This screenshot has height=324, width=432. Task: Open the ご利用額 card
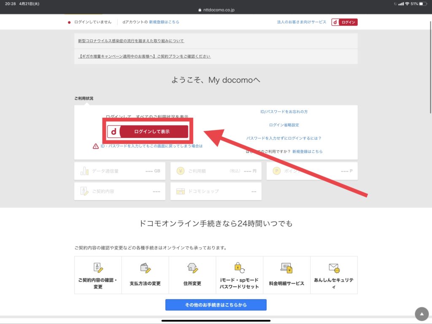click(x=216, y=171)
